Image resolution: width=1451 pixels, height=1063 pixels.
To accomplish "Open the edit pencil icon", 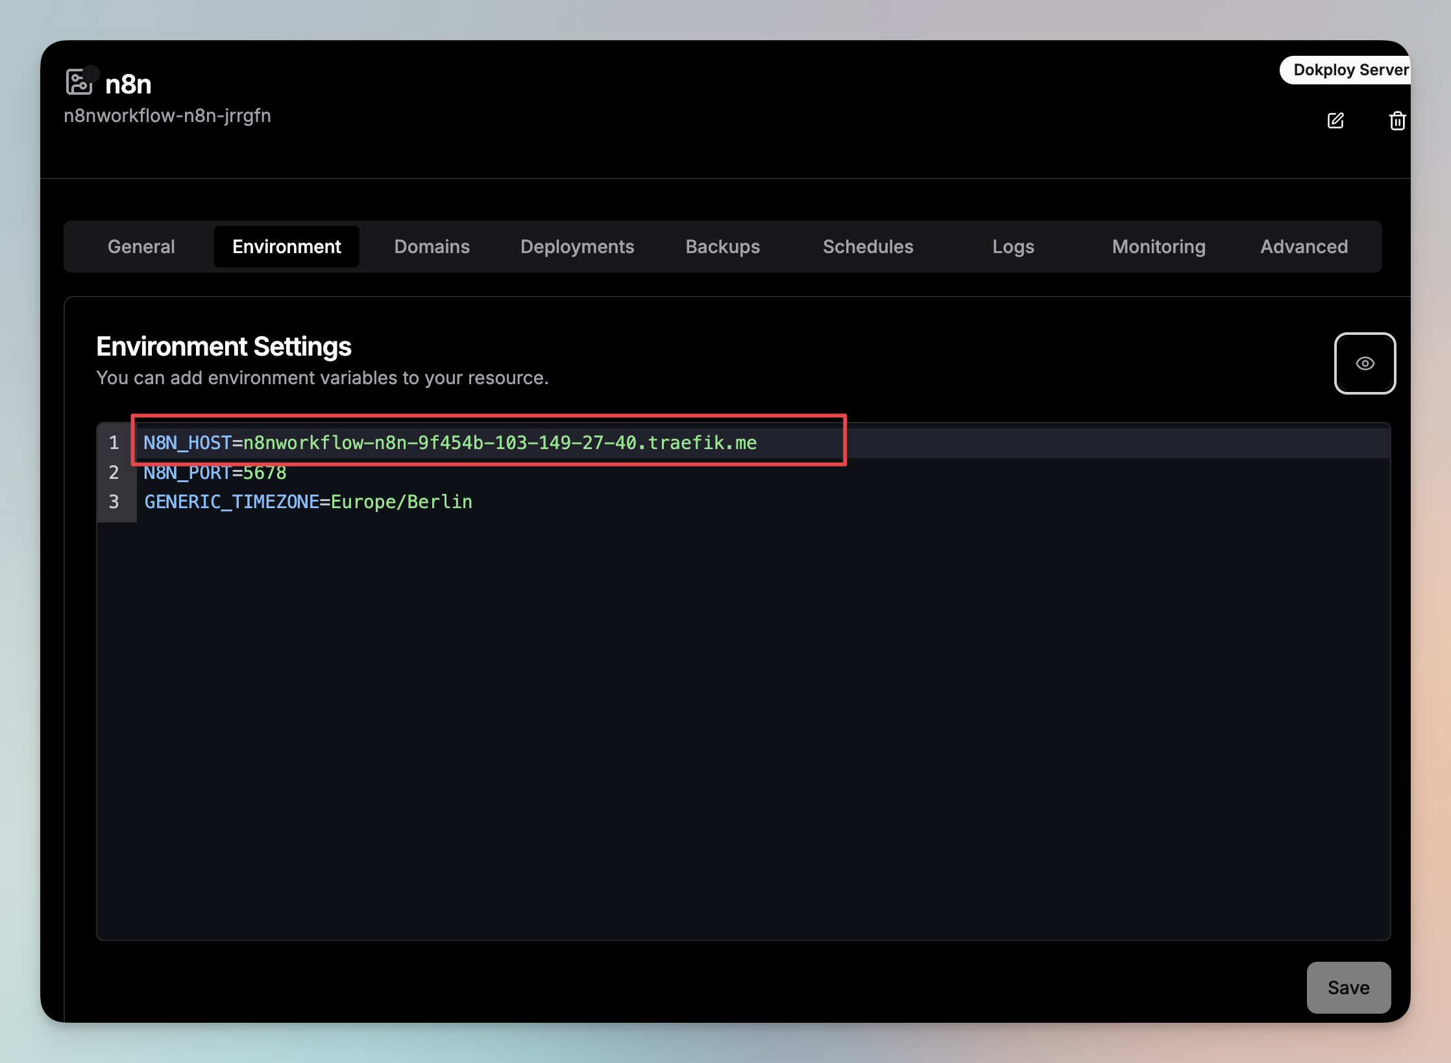I will click(1335, 121).
